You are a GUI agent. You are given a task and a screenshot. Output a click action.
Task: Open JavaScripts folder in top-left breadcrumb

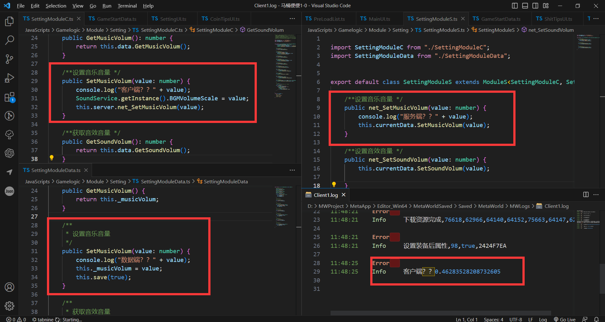pos(37,30)
